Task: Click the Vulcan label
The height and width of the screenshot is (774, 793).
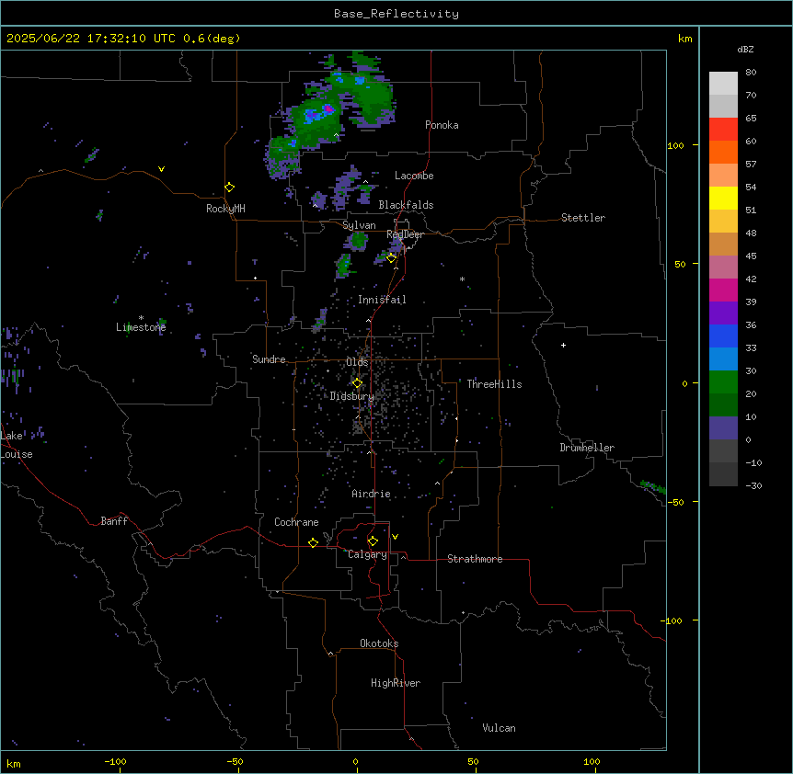Action: pos(499,728)
